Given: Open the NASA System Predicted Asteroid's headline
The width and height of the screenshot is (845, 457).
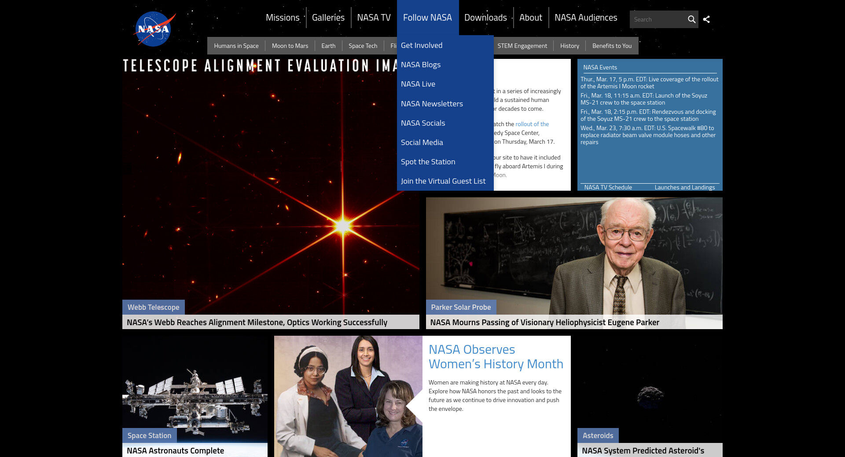Looking at the screenshot, I should [643, 450].
